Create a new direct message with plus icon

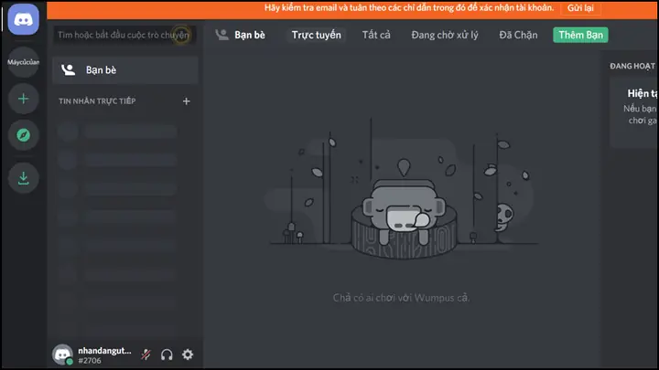(186, 101)
